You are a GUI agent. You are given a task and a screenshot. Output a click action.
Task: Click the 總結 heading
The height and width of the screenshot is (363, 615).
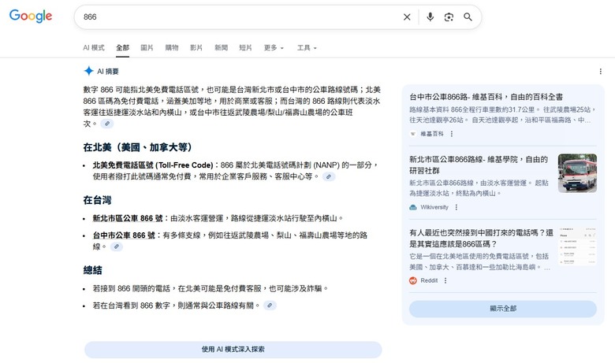click(x=92, y=270)
